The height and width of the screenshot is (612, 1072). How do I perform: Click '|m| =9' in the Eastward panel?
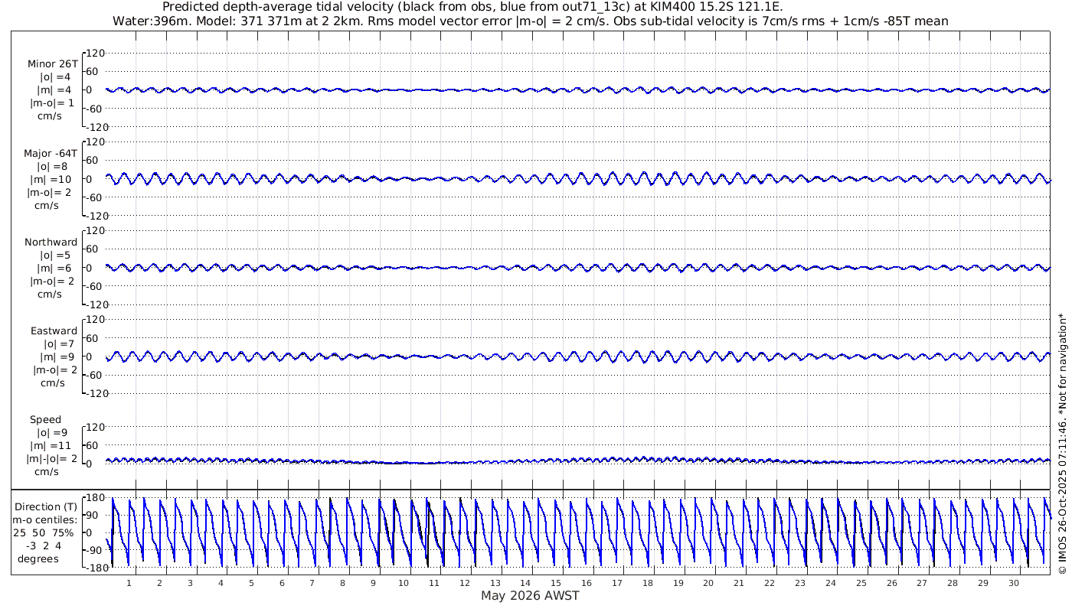58,357
